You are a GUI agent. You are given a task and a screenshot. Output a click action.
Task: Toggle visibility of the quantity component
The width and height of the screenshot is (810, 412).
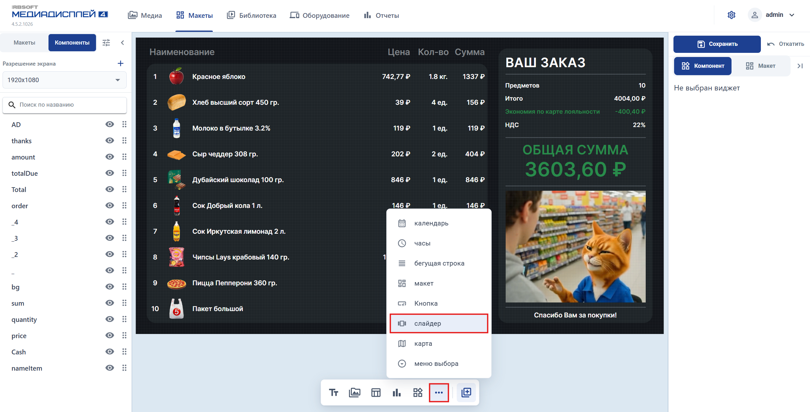tap(110, 319)
